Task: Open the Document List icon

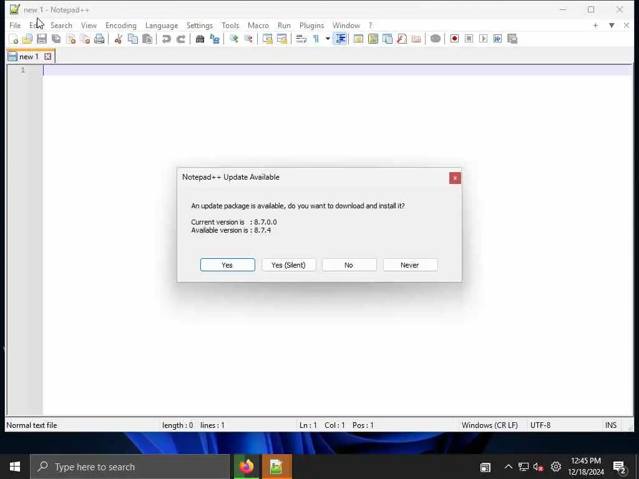Action: (387, 39)
